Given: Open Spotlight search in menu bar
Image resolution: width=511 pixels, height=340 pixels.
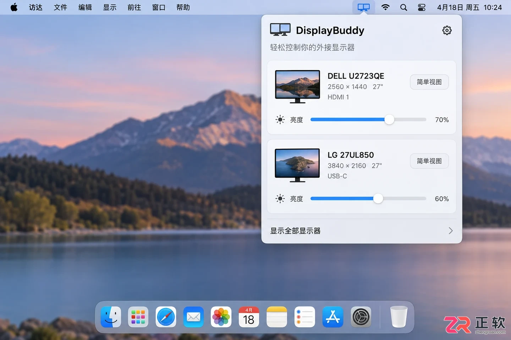Looking at the screenshot, I should coord(403,7).
